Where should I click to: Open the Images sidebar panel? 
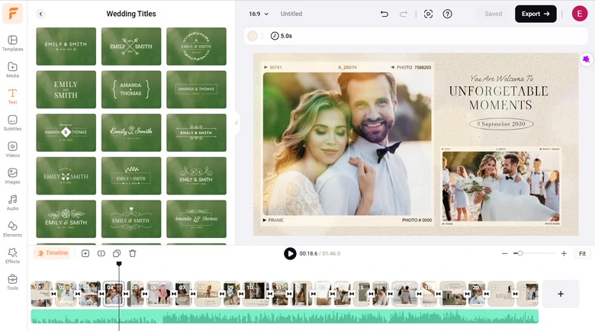[12, 176]
